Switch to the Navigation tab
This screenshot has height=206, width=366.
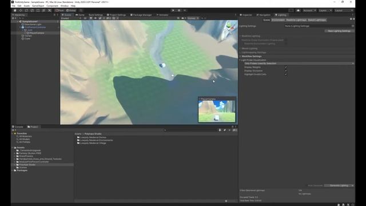(x=264, y=15)
